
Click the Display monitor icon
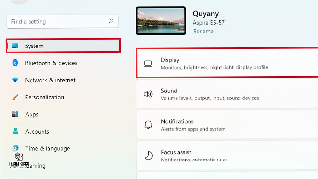point(148,64)
